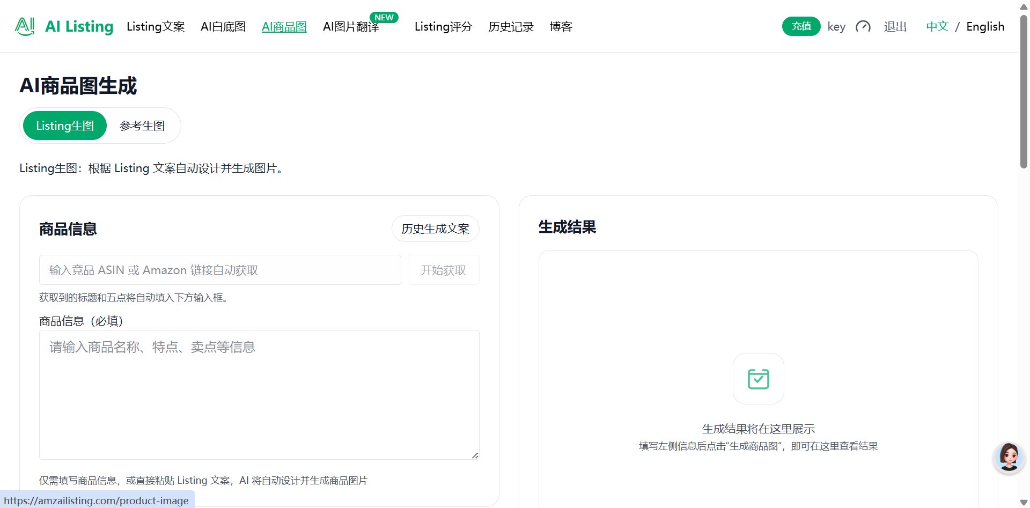Click the AI Listing brand text
The image size is (1030, 508).
pos(79,26)
